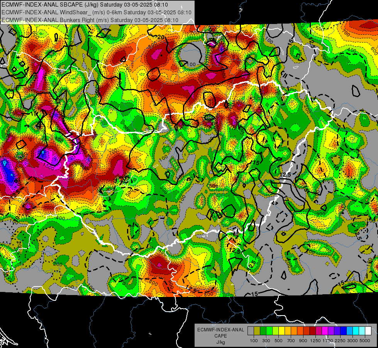The image size is (378, 348).
Task: Click the Bunkers Right title line
Action: tap(90, 20)
